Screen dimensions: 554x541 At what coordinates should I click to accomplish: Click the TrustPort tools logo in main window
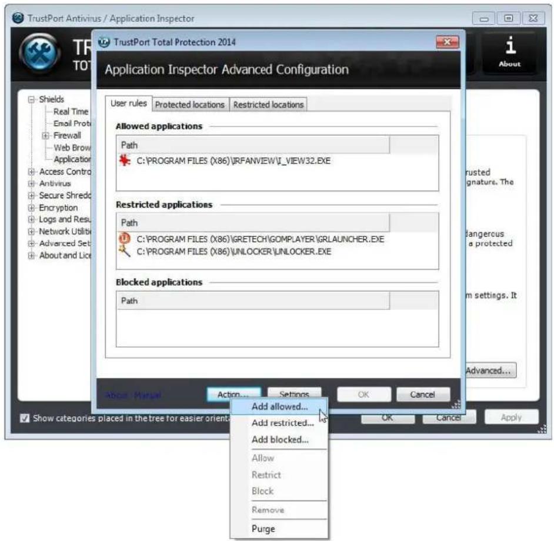(x=40, y=54)
